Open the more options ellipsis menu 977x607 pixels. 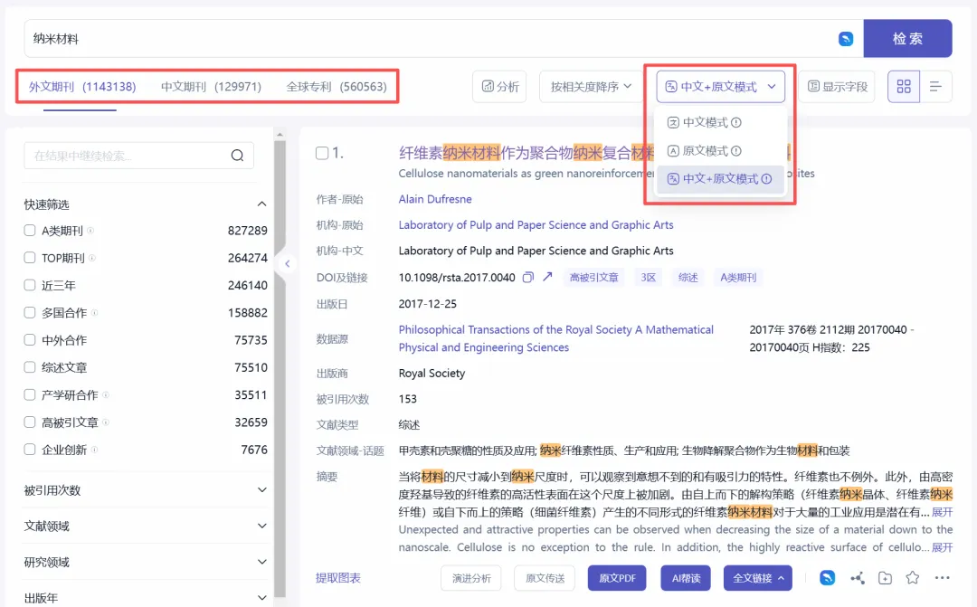(x=942, y=578)
